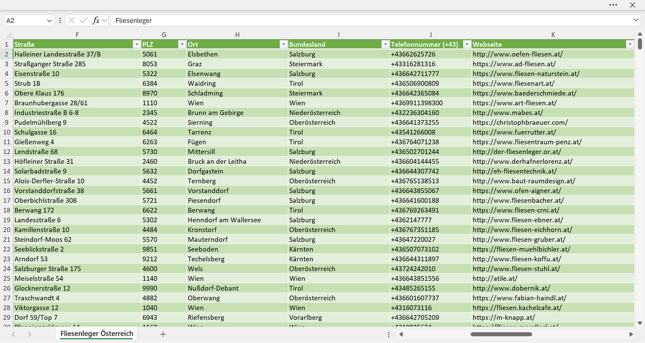Click the confirm entry checkmark icon

[83, 21]
